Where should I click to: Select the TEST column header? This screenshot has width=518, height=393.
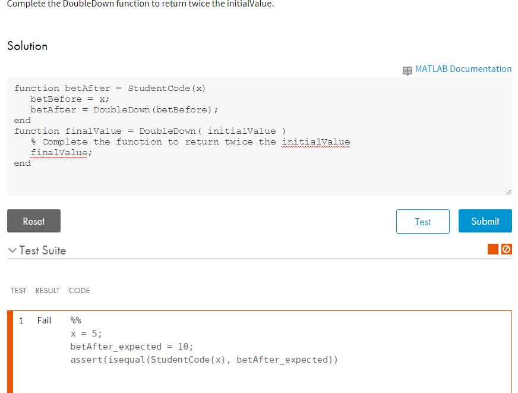pyautogui.click(x=18, y=291)
